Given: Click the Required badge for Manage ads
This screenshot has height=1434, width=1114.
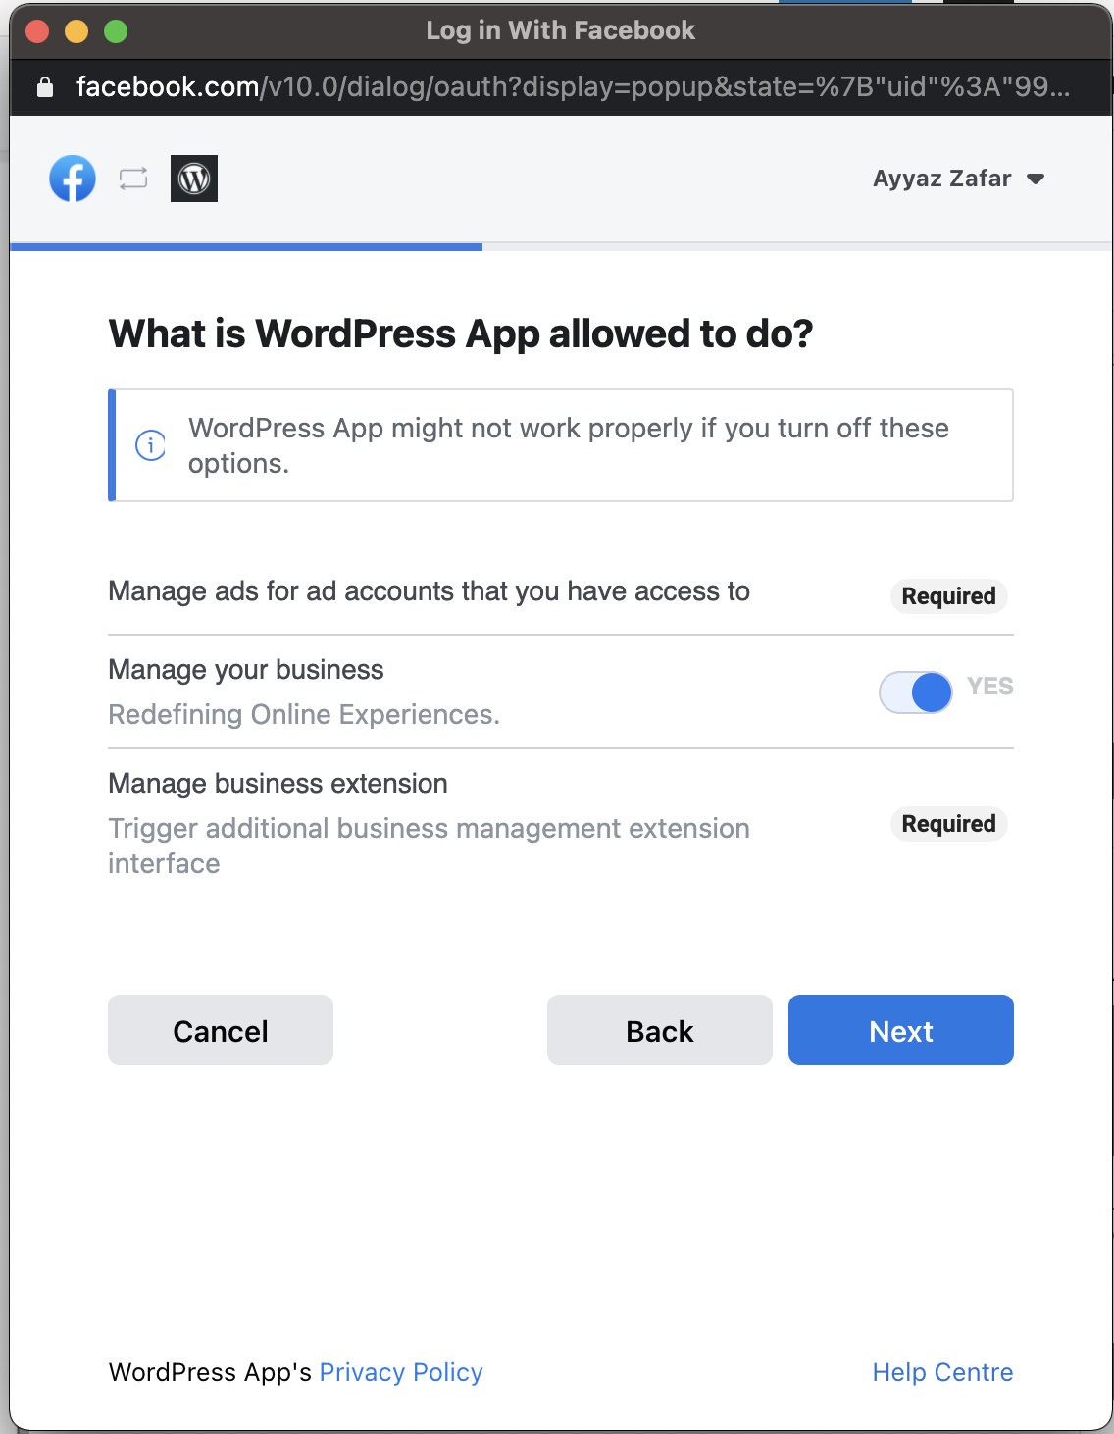Looking at the screenshot, I should click(x=948, y=596).
